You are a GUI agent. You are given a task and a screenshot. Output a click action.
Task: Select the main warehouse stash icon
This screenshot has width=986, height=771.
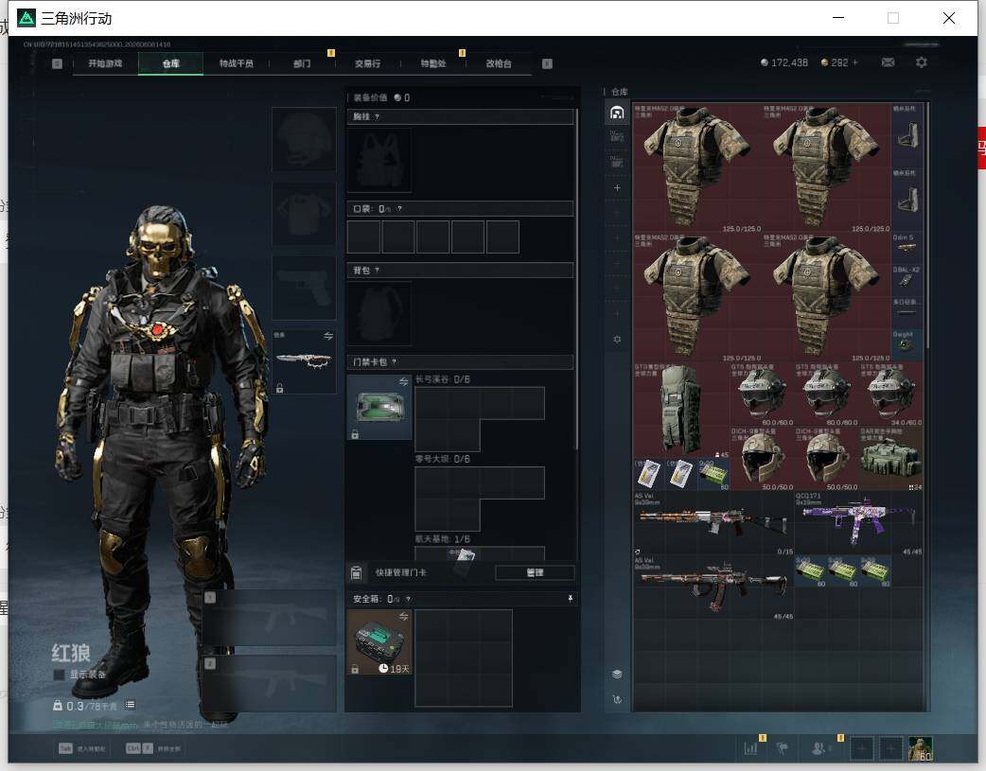[x=617, y=113]
